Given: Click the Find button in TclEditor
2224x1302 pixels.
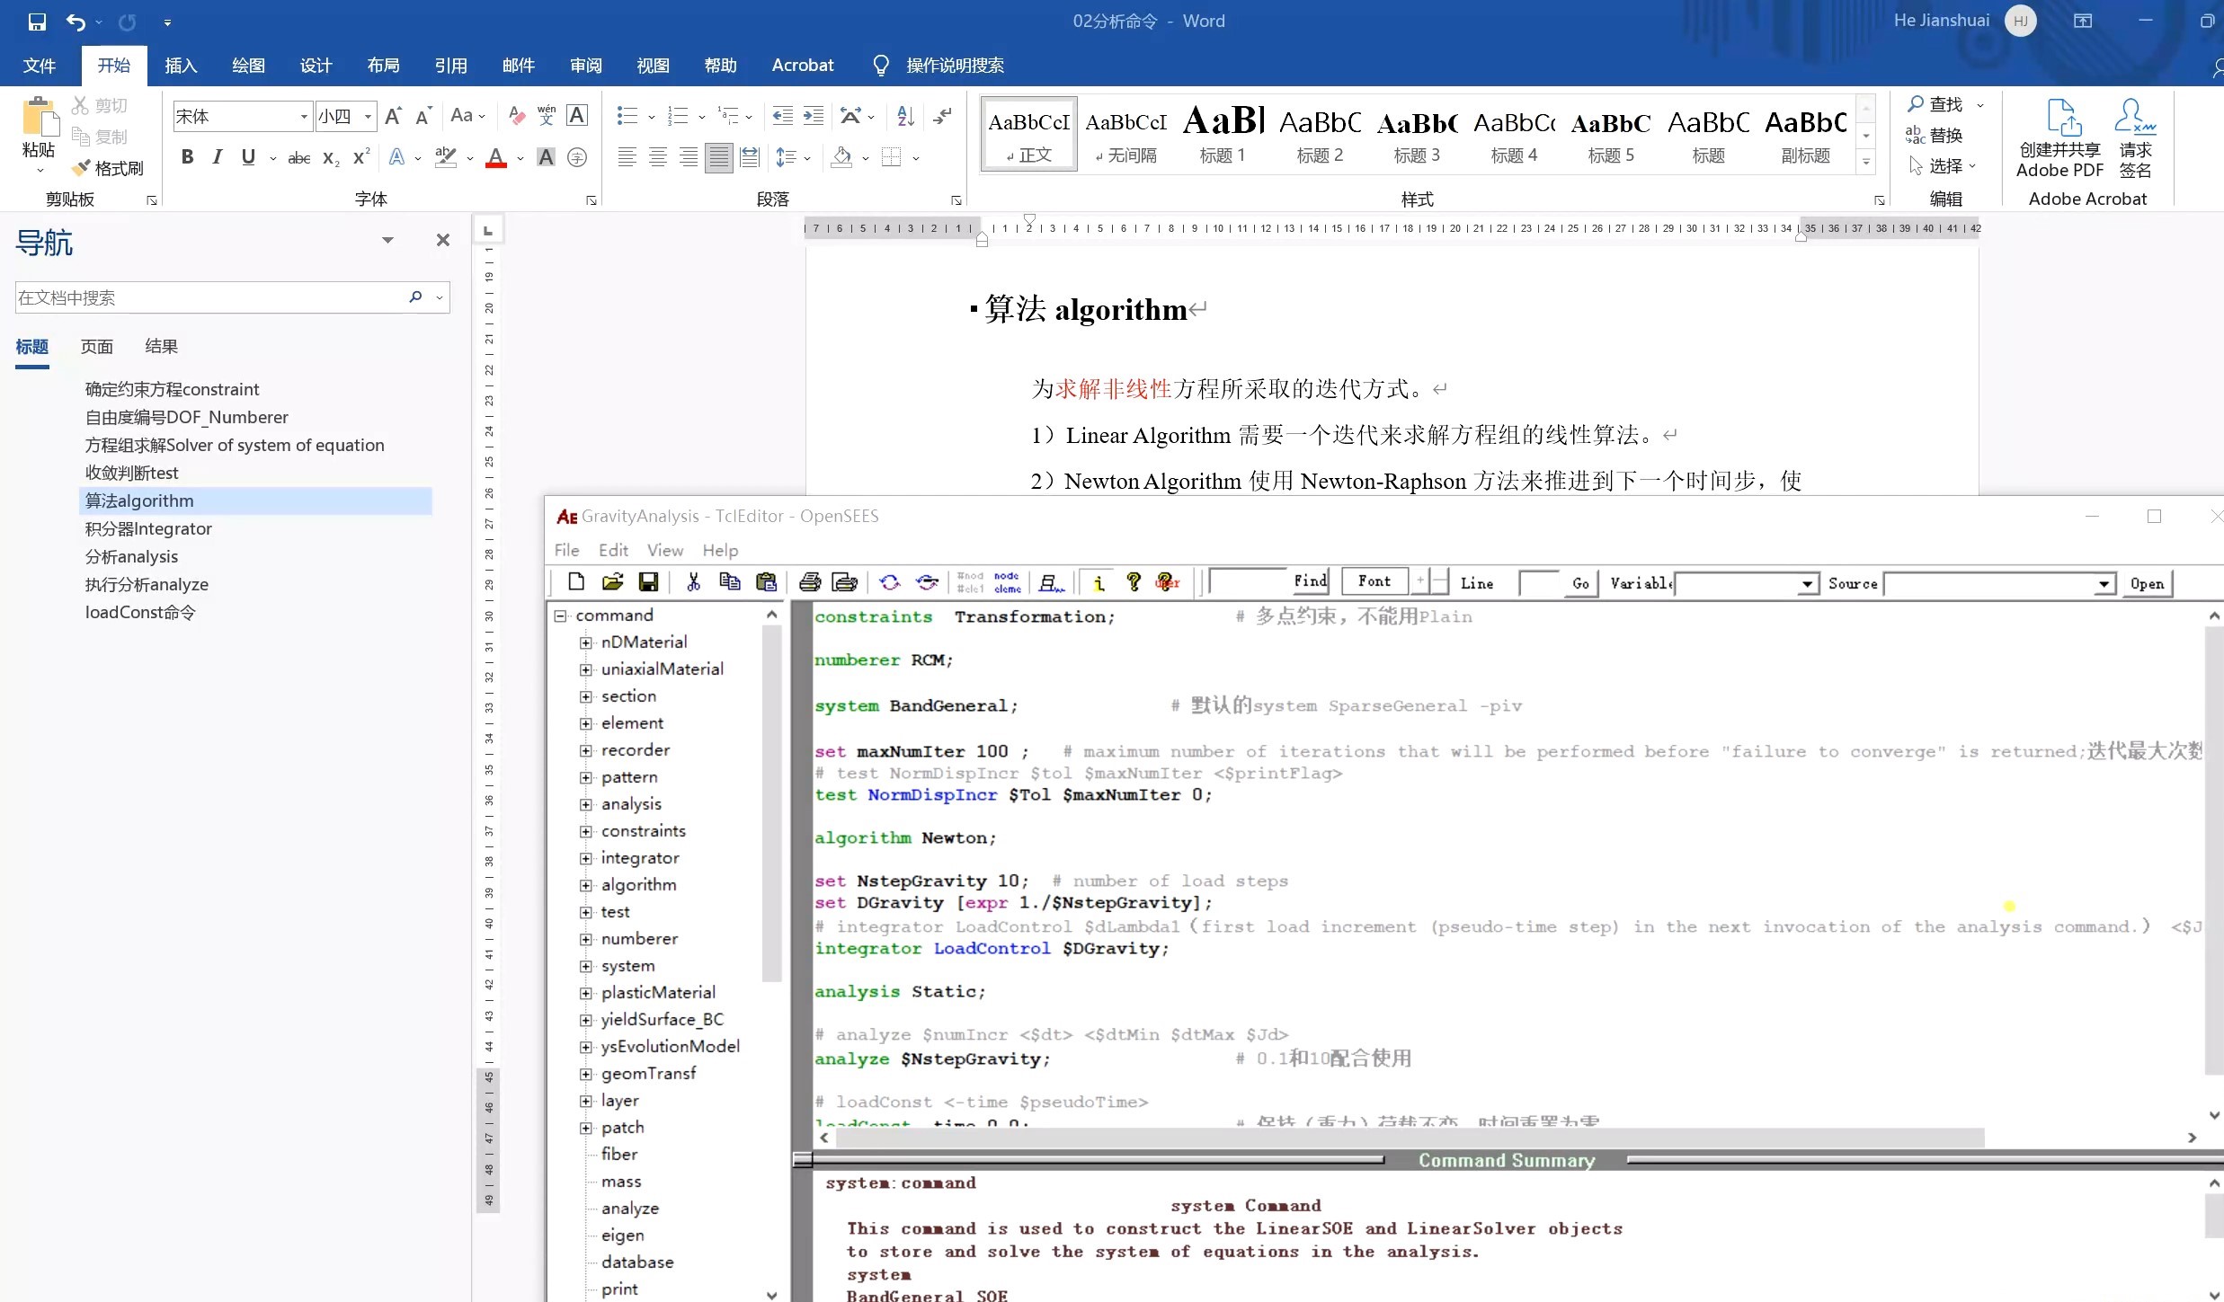Looking at the screenshot, I should click(1309, 582).
